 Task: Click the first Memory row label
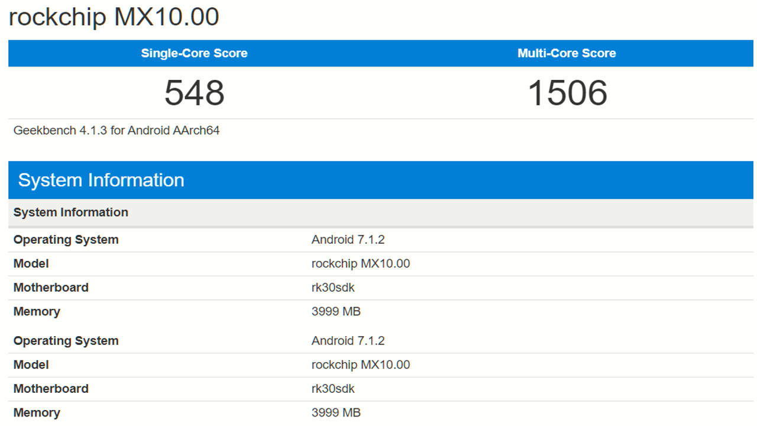(37, 311)
